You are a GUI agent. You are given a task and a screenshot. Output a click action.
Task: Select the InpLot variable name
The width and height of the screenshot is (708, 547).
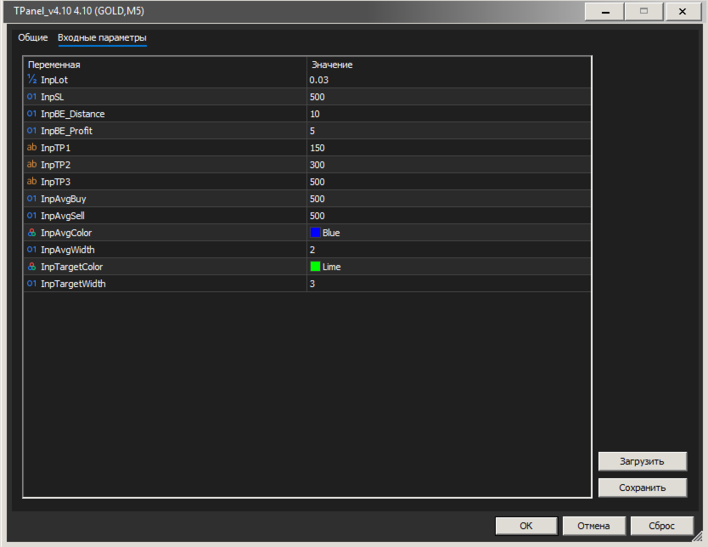click(54, 80)
